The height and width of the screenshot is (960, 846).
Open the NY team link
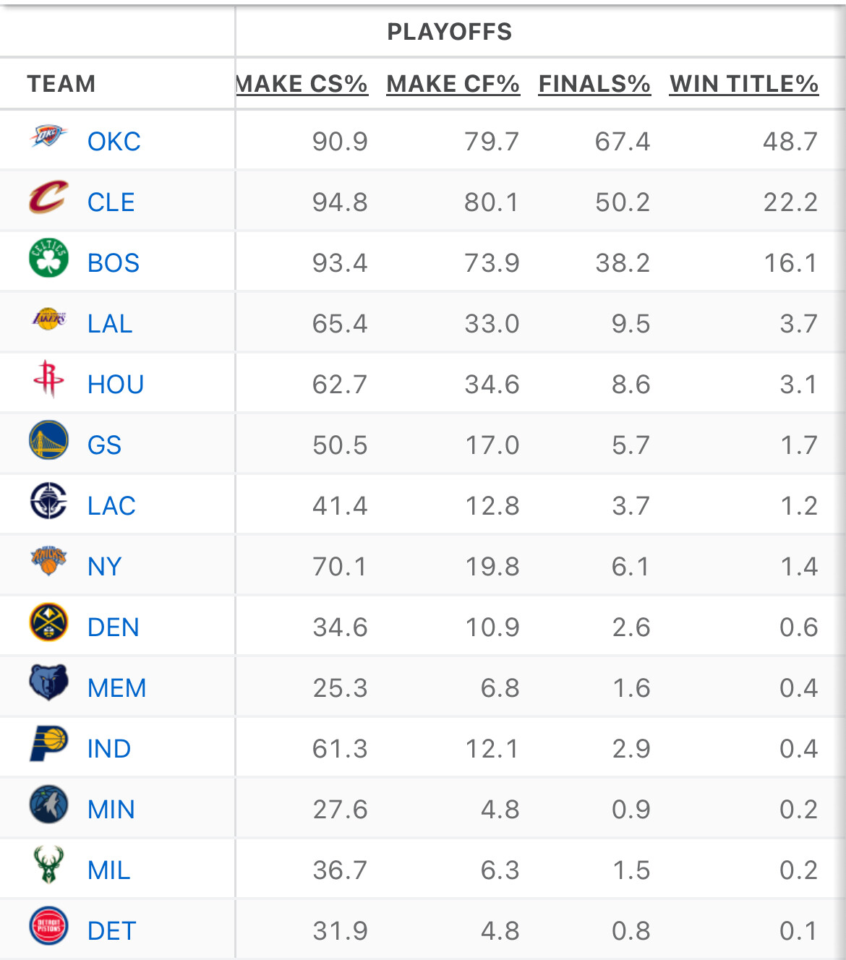pyautogui.click(x=105, y=567)
